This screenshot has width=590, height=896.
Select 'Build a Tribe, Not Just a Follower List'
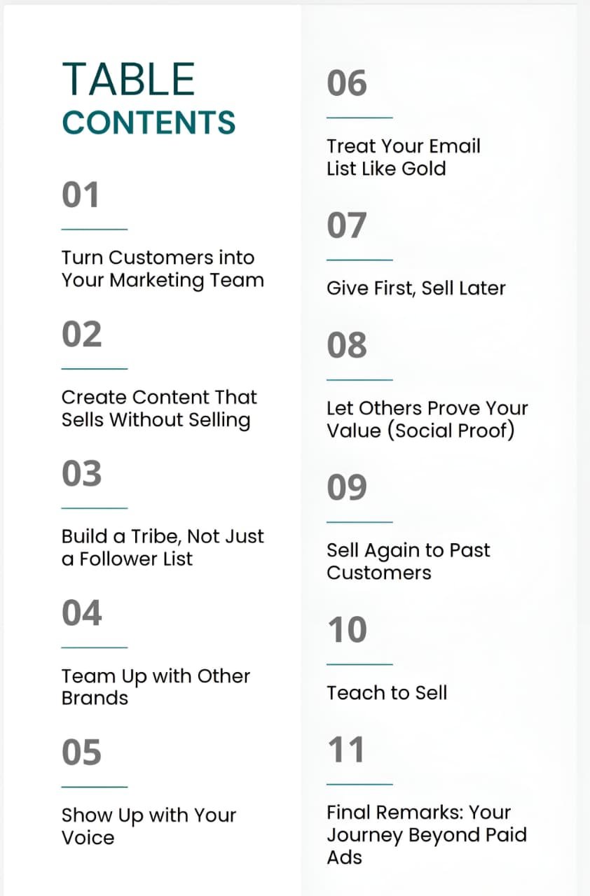(x=163, y=547)
